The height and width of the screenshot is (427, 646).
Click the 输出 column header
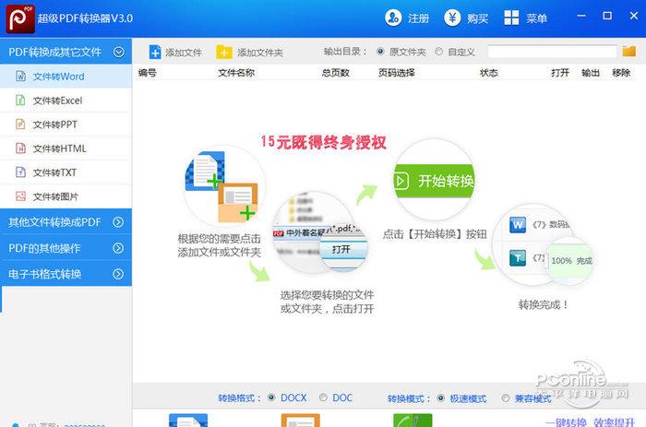[591, 73]
